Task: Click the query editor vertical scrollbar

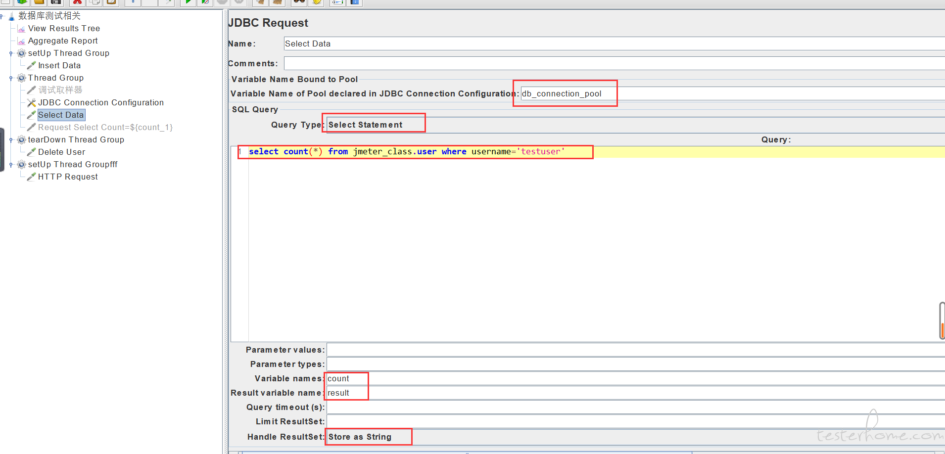Action: point(942,320)
